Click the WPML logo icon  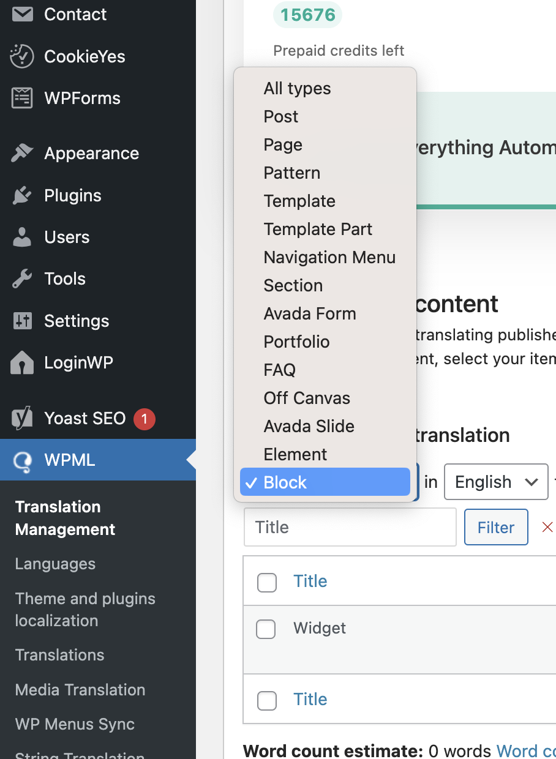23,460
